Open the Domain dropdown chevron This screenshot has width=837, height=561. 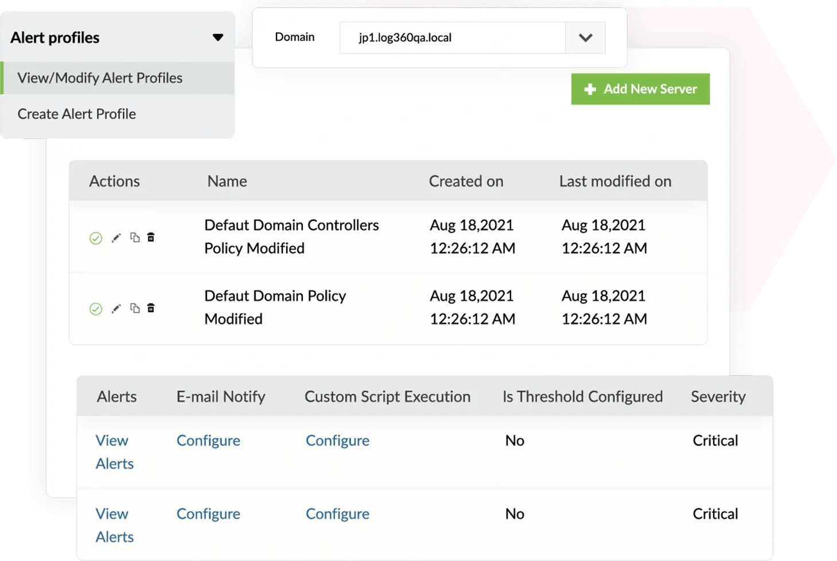point(585,38)
